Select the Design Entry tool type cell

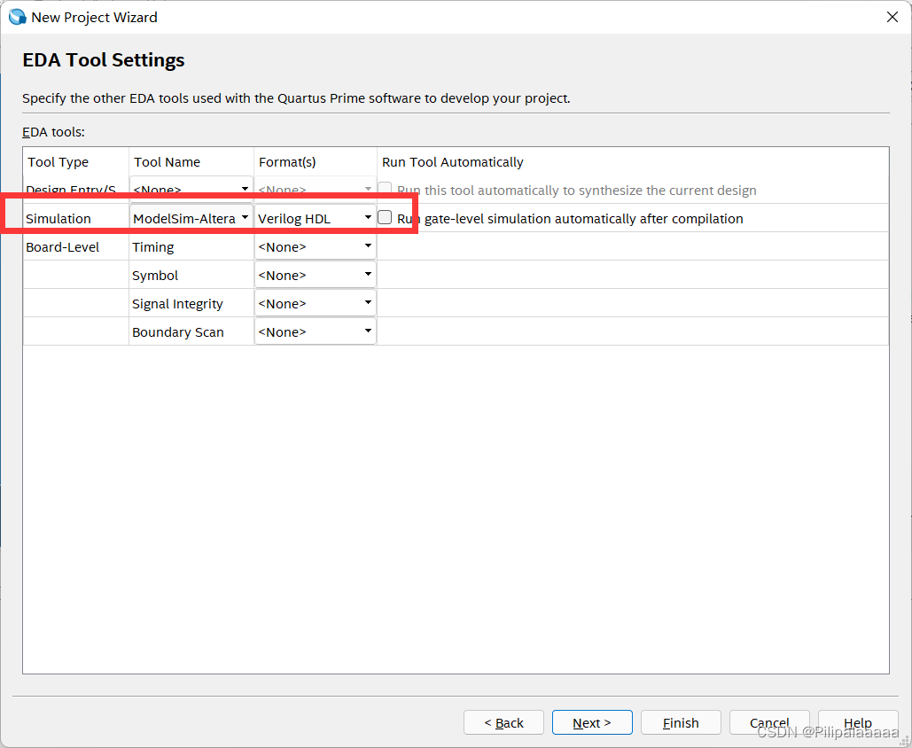point(75,189)
